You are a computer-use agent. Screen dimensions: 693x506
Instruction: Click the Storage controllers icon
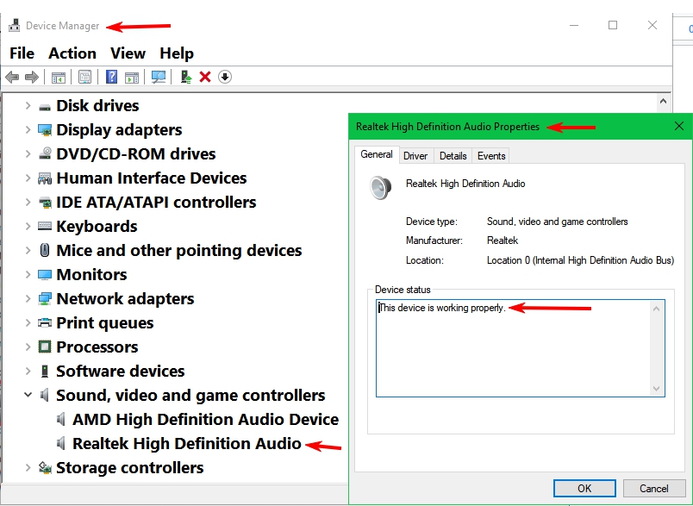tap(45, 467)
